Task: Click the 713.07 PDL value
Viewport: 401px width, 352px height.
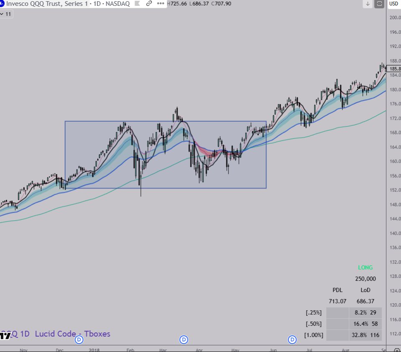Action: 338,301
